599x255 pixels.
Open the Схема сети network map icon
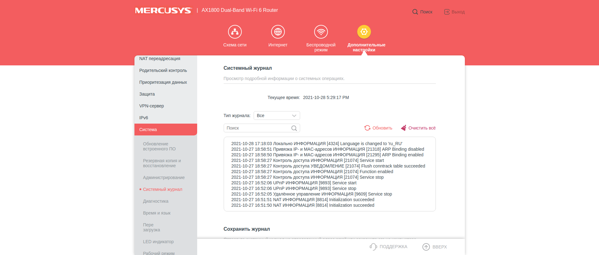[235, 32]
